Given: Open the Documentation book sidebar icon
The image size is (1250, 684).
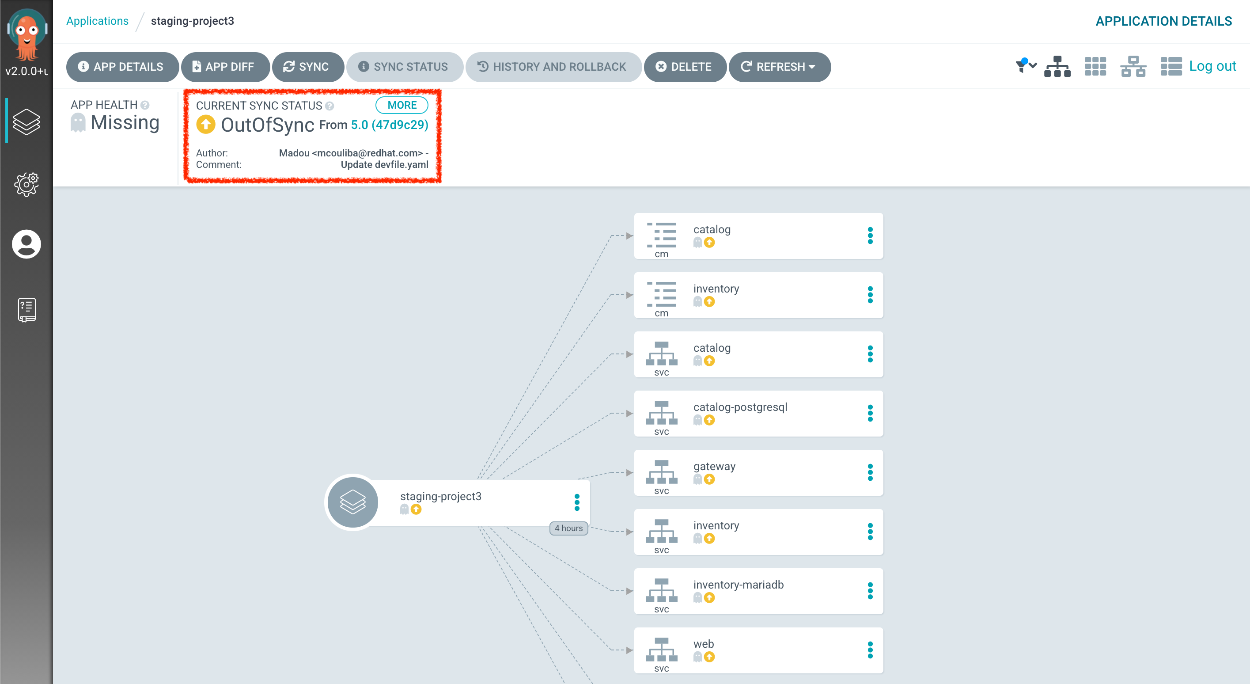Looking at the screenshot, I should 26,310.
